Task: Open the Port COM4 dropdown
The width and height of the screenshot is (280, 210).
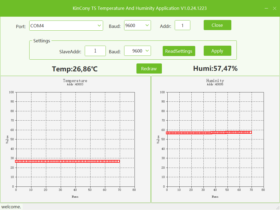Action: coord(66,26)
